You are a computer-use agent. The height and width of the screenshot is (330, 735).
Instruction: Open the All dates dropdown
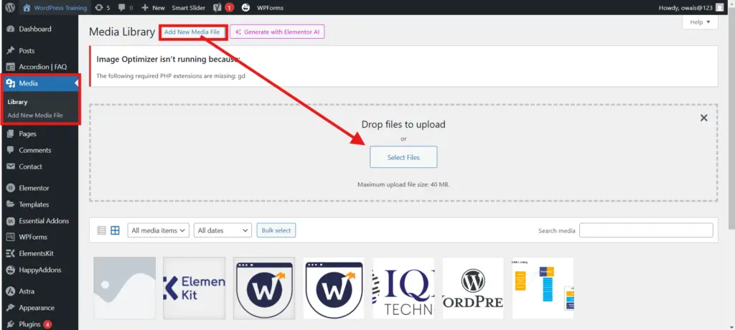pos(223,230)
